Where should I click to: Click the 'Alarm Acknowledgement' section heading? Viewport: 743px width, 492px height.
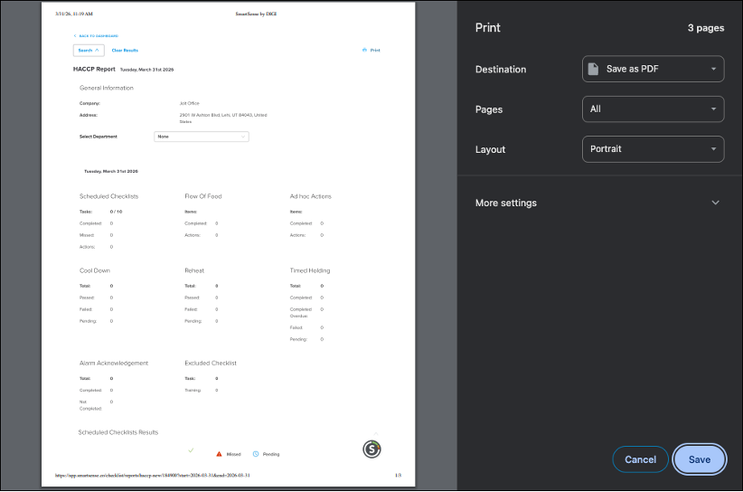(x=114, y=363)
